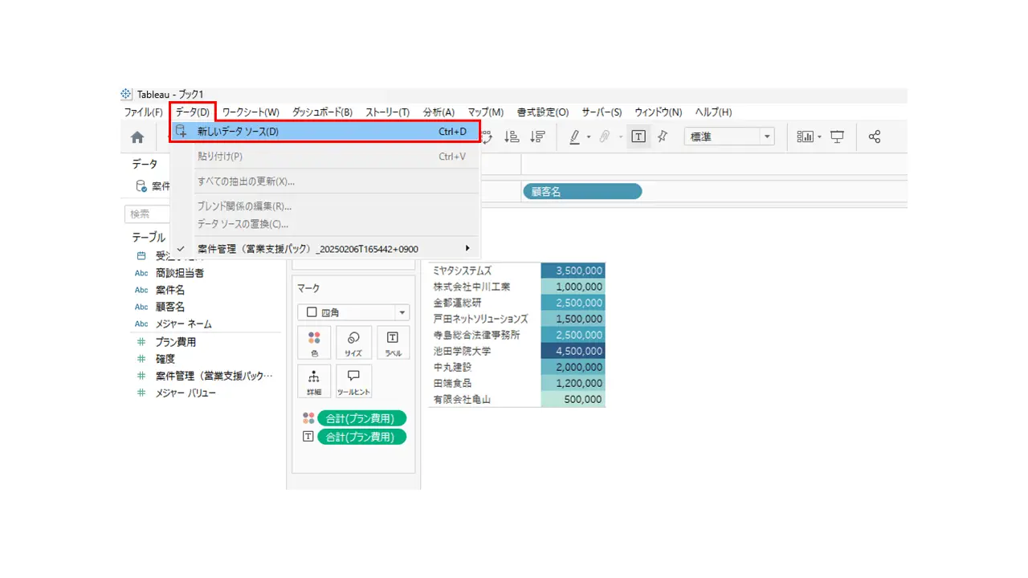Click the share workbook icon
The height and width of the screenshot is (578, 1028).
[875, 136]
